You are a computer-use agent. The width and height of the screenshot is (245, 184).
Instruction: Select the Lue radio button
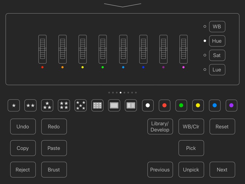click(x=205, y=70)
